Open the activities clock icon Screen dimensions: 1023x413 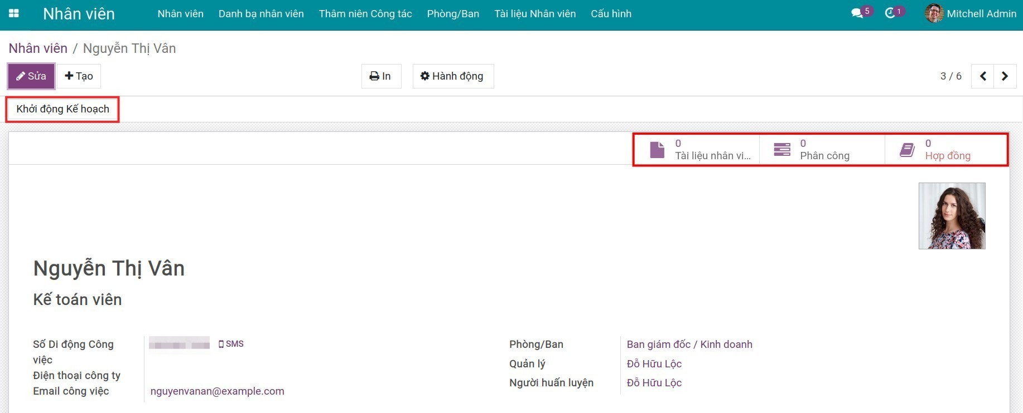[890, 13]
